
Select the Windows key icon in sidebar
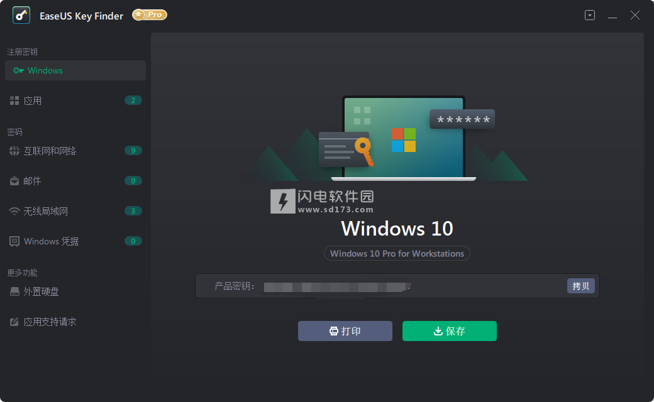(18, 70)
